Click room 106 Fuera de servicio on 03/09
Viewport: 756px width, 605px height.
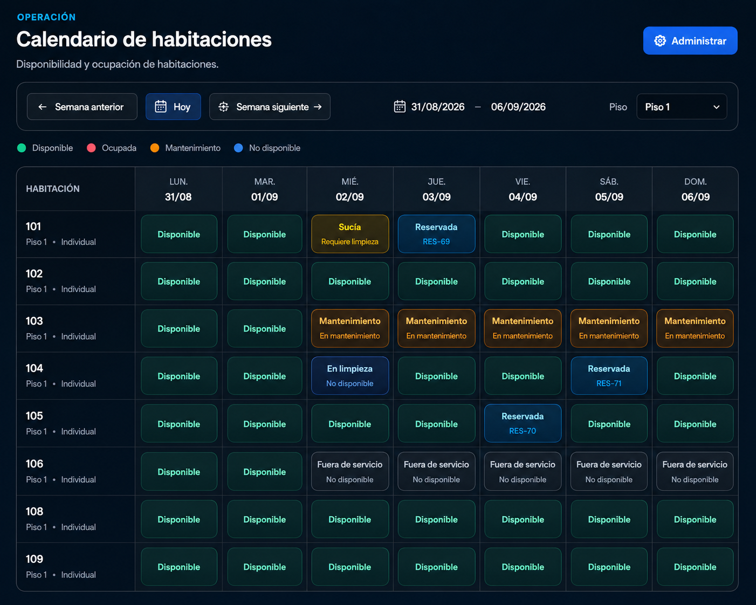click(x=437, y=471)
